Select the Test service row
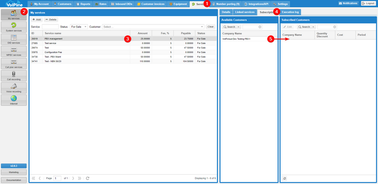The height and width of the screenshot is (184, 378). (x=123, y=43)
